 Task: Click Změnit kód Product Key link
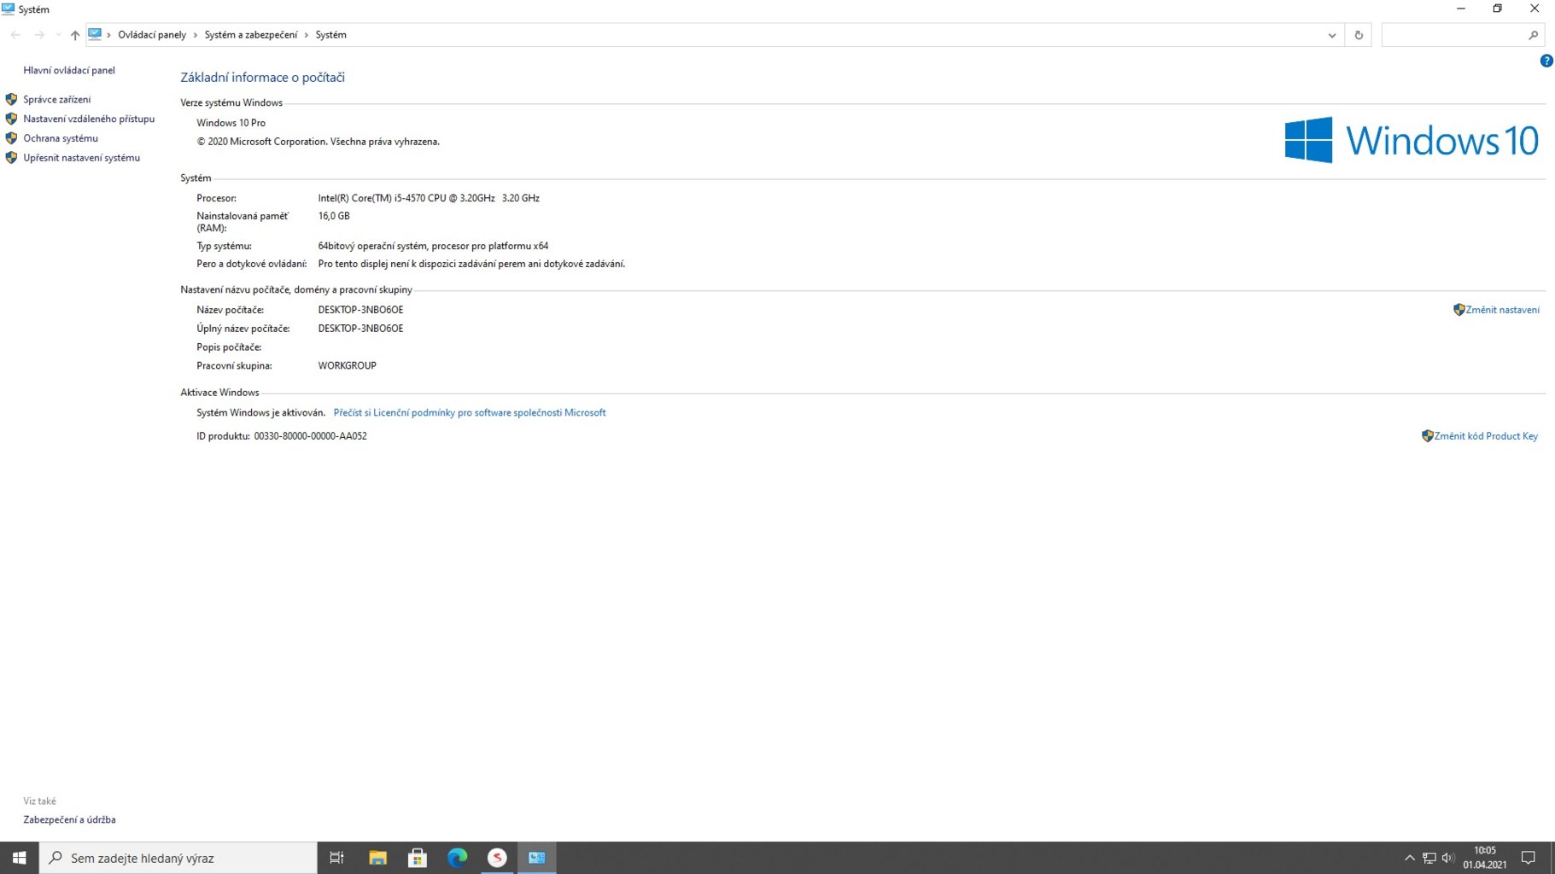[x=1486, y=436]
